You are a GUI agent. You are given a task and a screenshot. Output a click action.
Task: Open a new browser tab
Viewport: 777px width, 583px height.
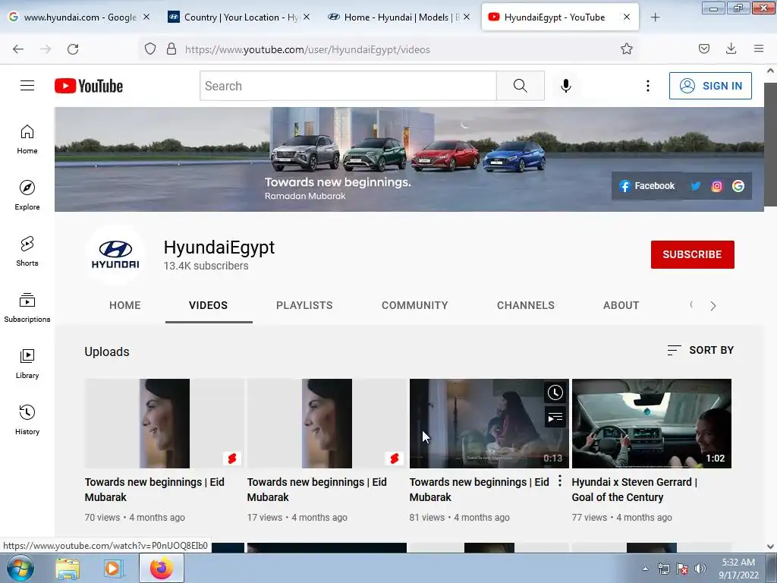pos(655,17)
